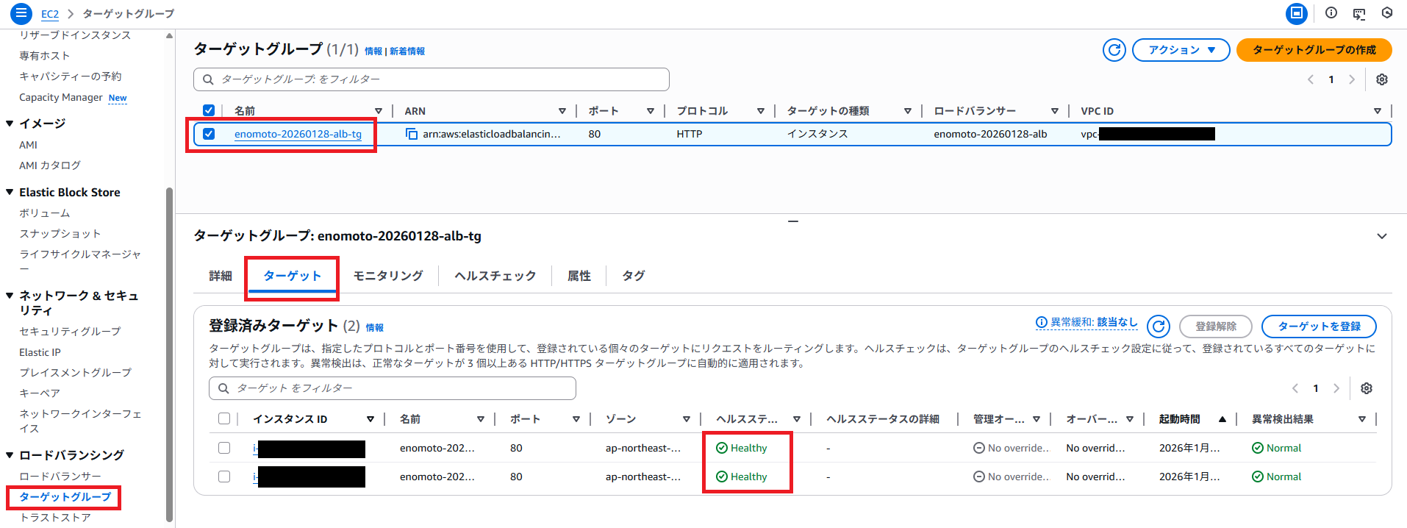The height and width of the screenshot is (528, 1407).
Task: Open registered targets table settings gear
Action: 1366,388
